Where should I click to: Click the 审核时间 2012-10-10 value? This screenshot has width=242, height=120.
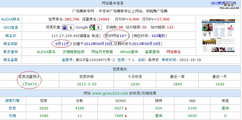[190, 60]
